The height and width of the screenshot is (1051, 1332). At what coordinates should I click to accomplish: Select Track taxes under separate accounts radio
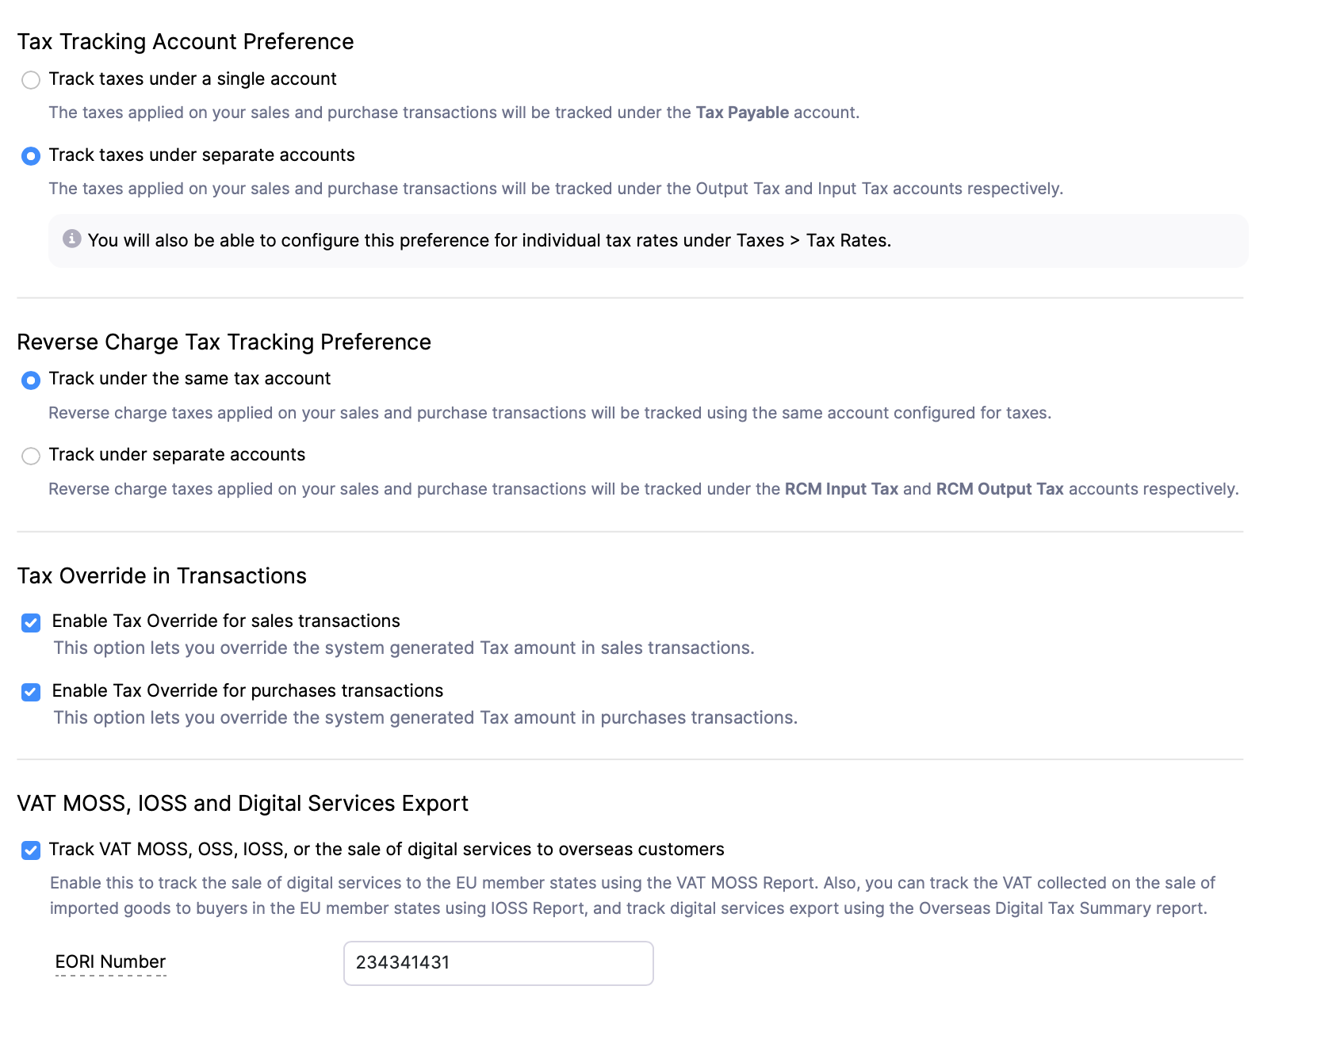point(31,156)
